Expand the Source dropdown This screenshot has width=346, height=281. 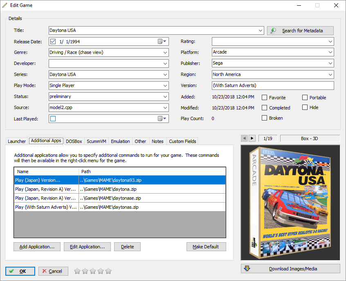(x=165, y=107)
